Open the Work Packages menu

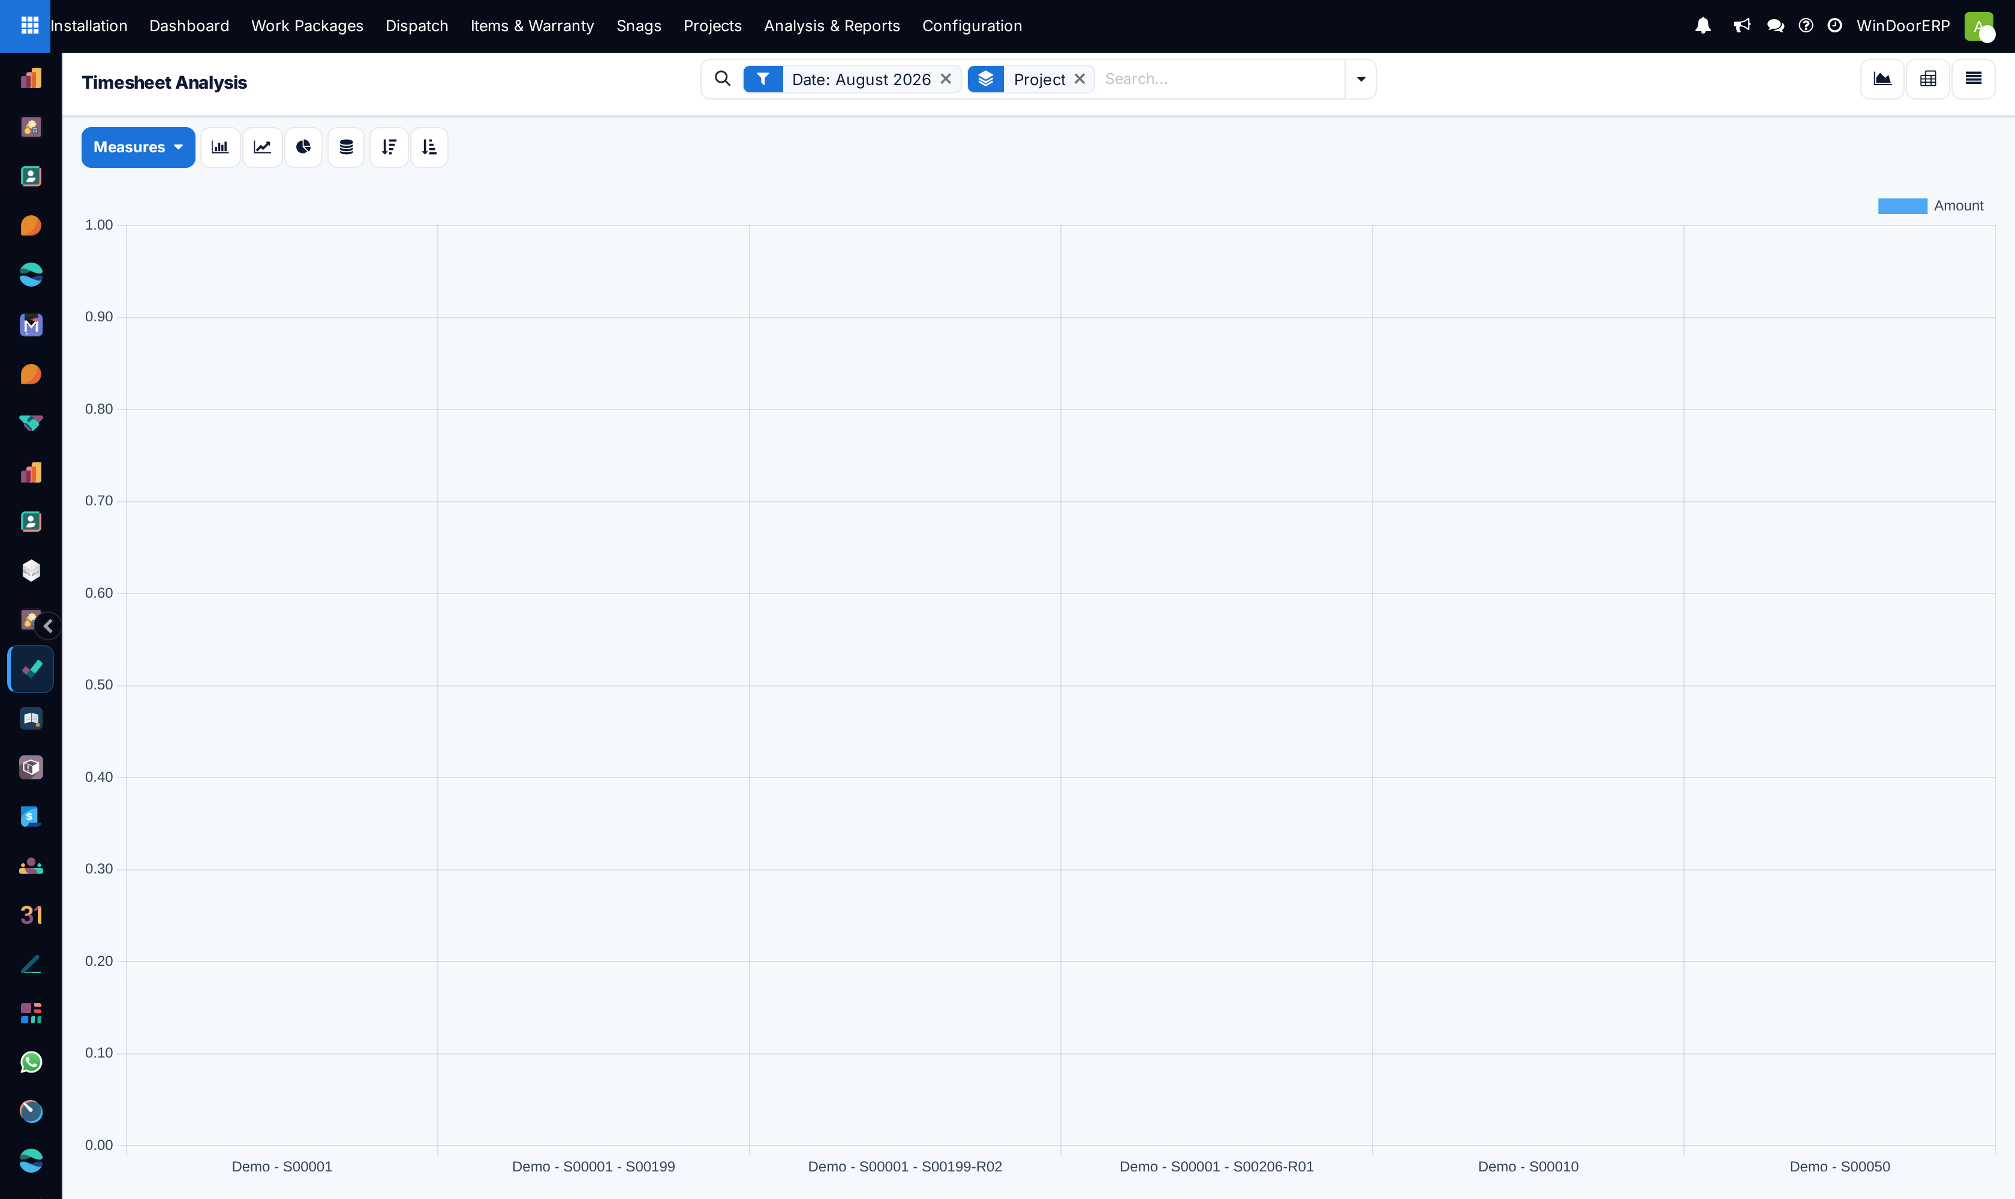[307, 26]
